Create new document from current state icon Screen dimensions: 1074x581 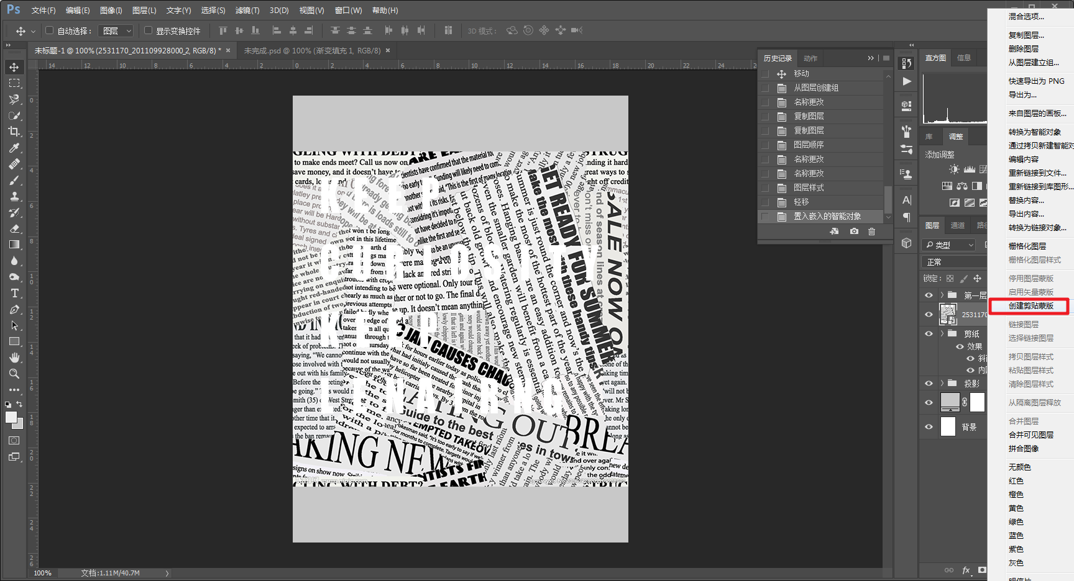[834, 232]
